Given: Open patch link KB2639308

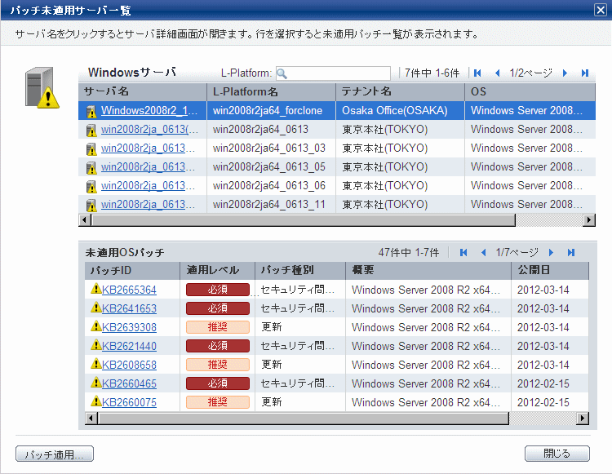Looking at the screenshot, I should (x=129, y=327).
